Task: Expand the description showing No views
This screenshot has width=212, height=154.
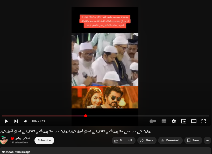Action: click(x=105, y=151)
